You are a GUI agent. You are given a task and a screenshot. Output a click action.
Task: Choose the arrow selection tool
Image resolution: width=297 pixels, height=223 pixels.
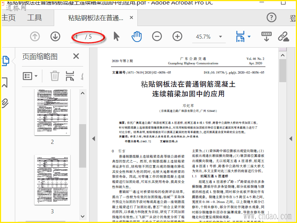(x=117, y=36)
